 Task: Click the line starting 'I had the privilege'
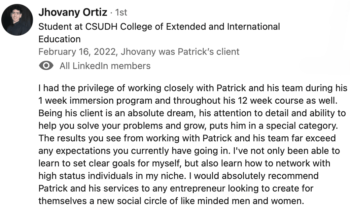click(193, 88)
